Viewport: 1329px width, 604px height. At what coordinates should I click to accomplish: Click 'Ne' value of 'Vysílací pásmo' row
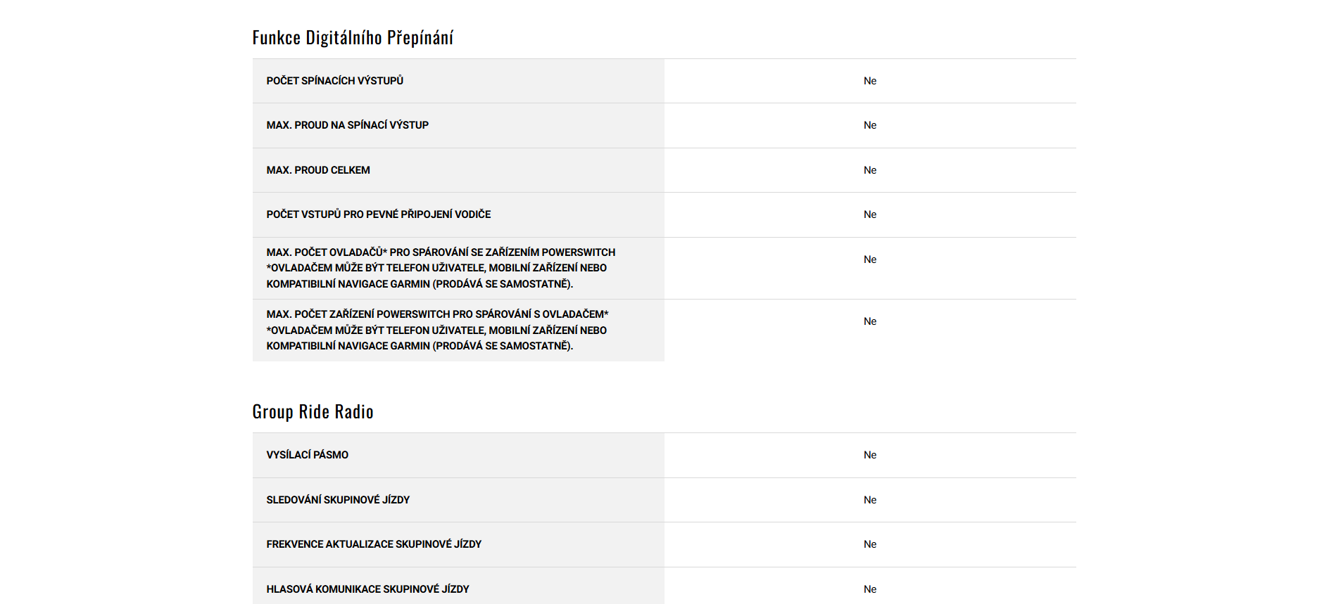[869, 455]
